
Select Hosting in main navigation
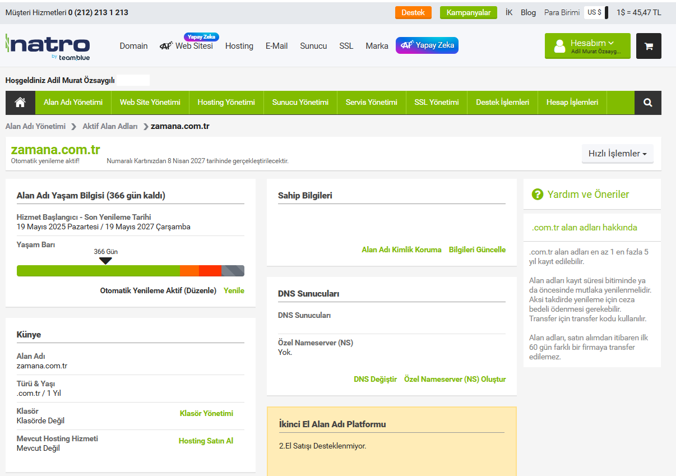point(239,46)
